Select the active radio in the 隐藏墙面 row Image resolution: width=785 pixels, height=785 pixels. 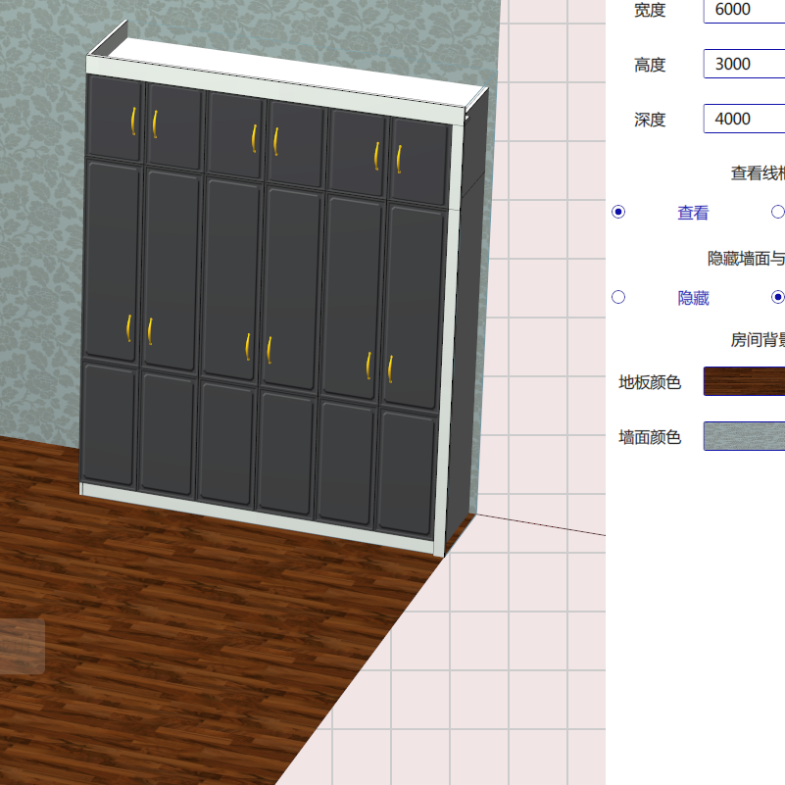(777, 297)
